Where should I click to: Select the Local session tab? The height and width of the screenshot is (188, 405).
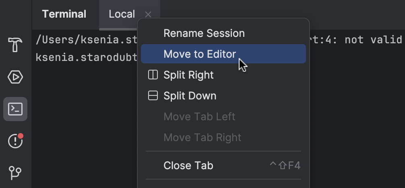pos(122,14)
